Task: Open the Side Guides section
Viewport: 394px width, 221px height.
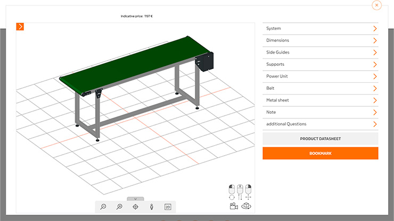Action: (x=321, y=53)
